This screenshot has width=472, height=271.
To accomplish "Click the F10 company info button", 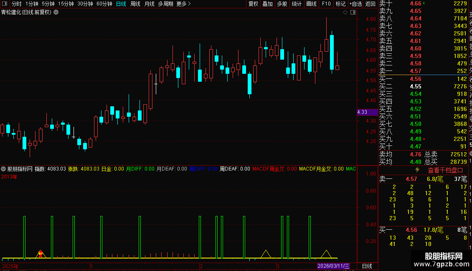I will (326, 4).
